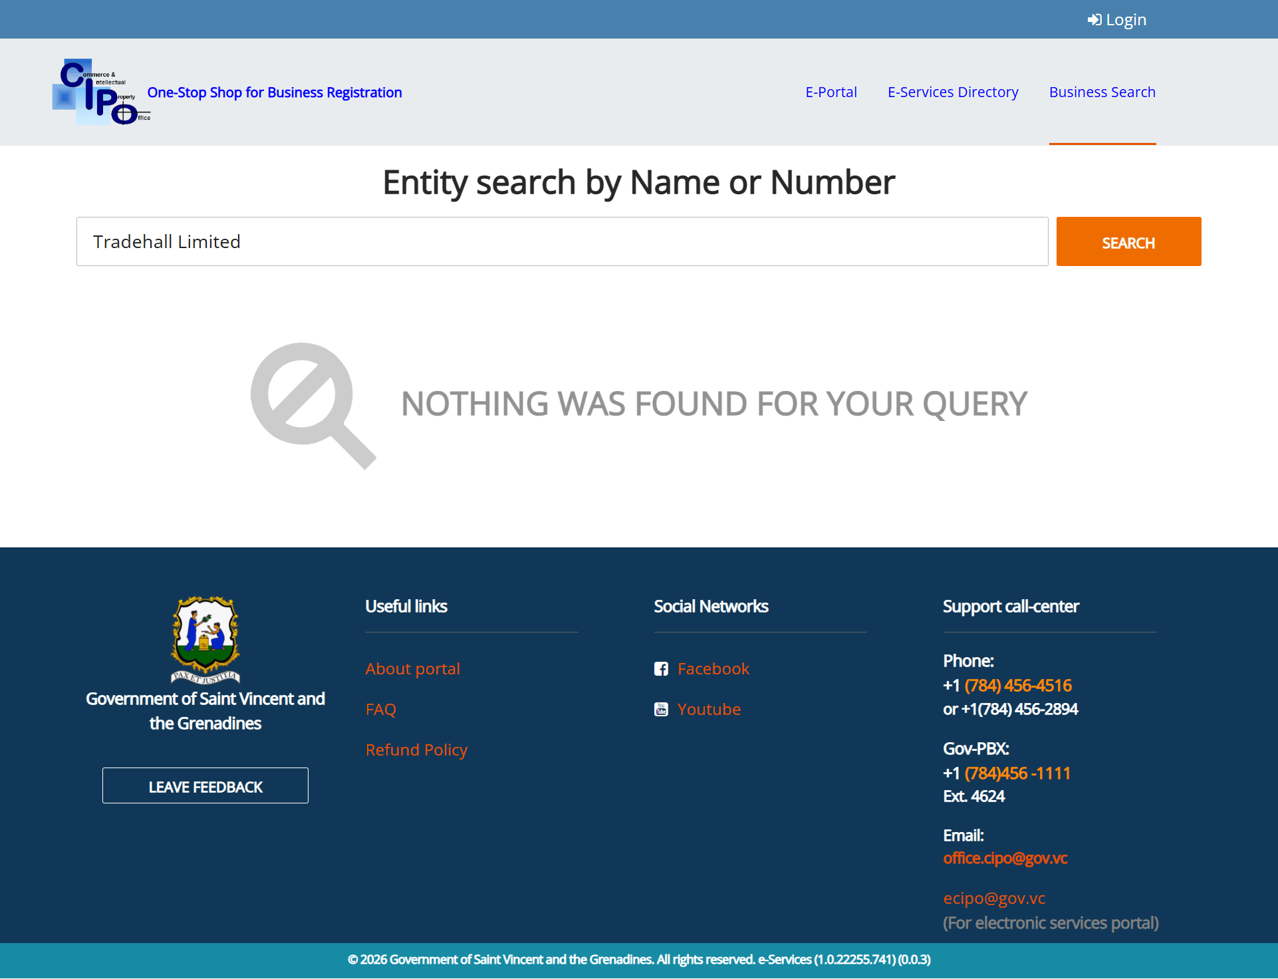This screenshot has width=1278, height=979.
Task: Click the LEAVE FEEDBACK button
Action: [205, 785]
